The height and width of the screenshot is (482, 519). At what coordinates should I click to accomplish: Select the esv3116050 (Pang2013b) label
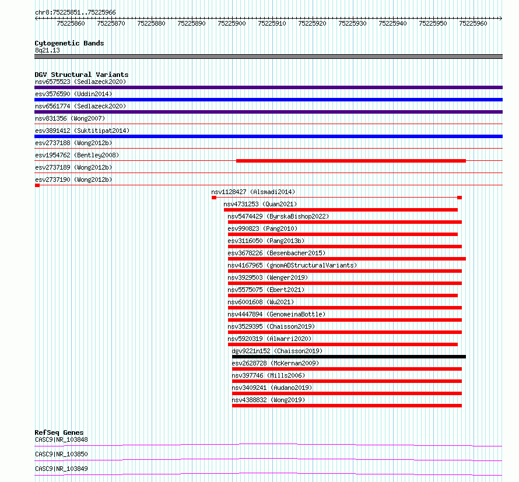266,241
